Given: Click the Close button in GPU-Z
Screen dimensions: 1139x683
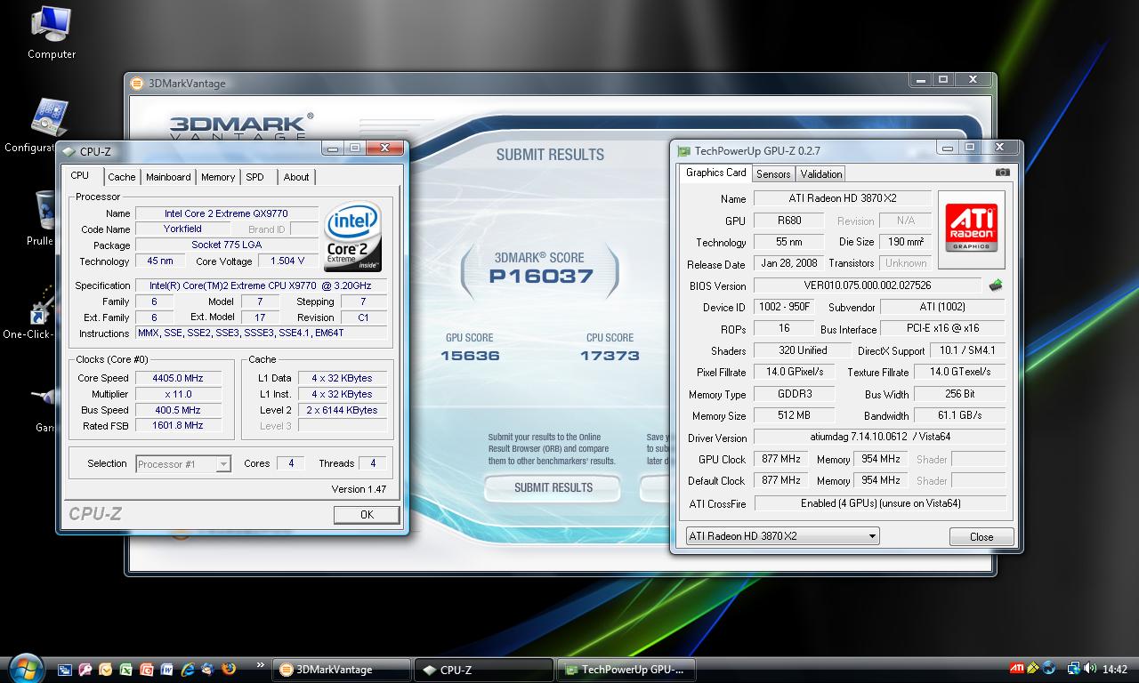Looking at the screenshot, I should pos(981,536).
